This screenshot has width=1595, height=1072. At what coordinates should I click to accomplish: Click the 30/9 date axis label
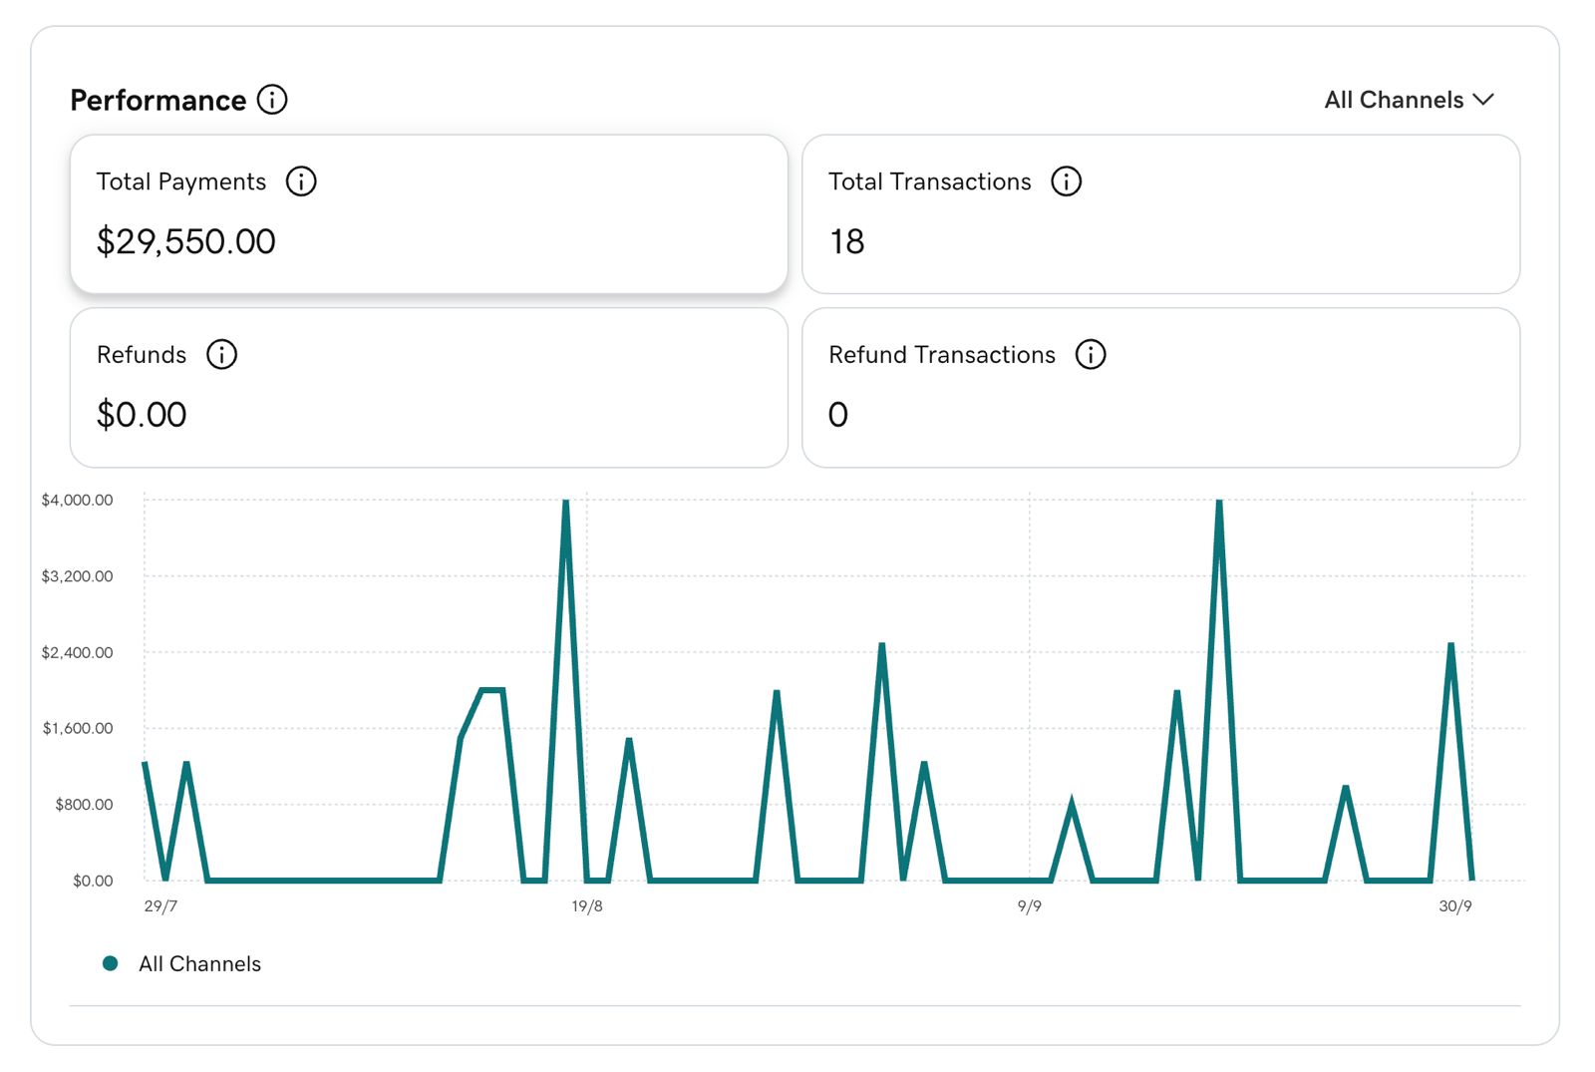click(1454, 906)
